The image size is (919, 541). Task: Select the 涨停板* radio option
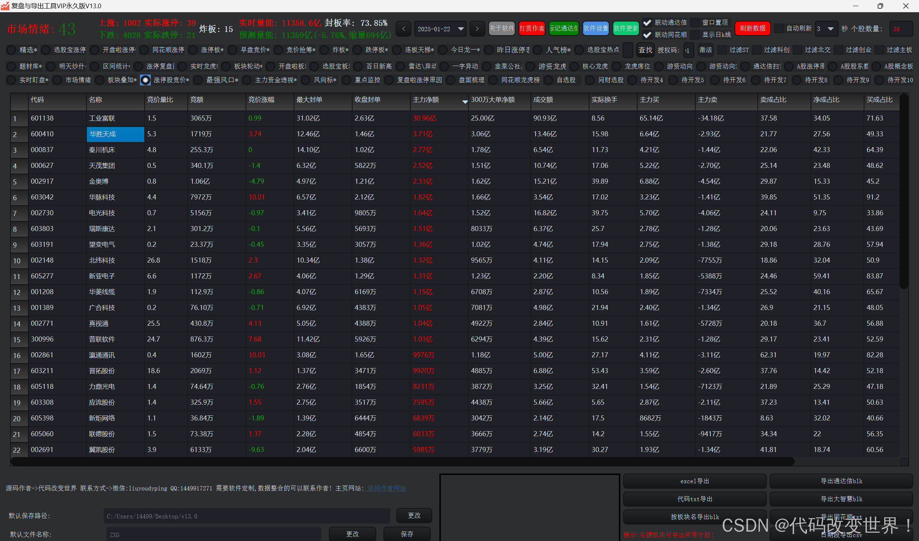point(193,50)
